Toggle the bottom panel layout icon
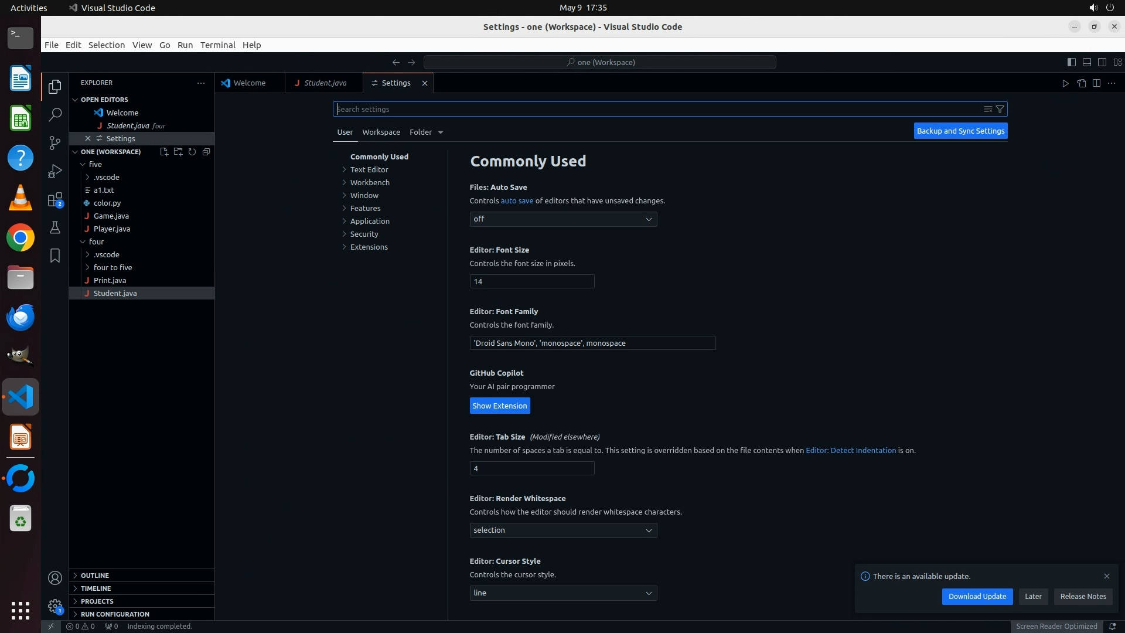 point(1086,62)
